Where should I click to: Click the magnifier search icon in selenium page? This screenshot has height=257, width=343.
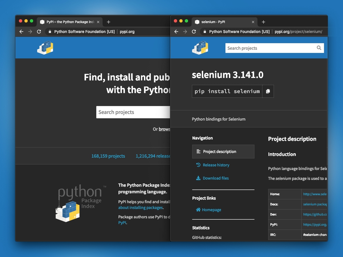point(319,48)
